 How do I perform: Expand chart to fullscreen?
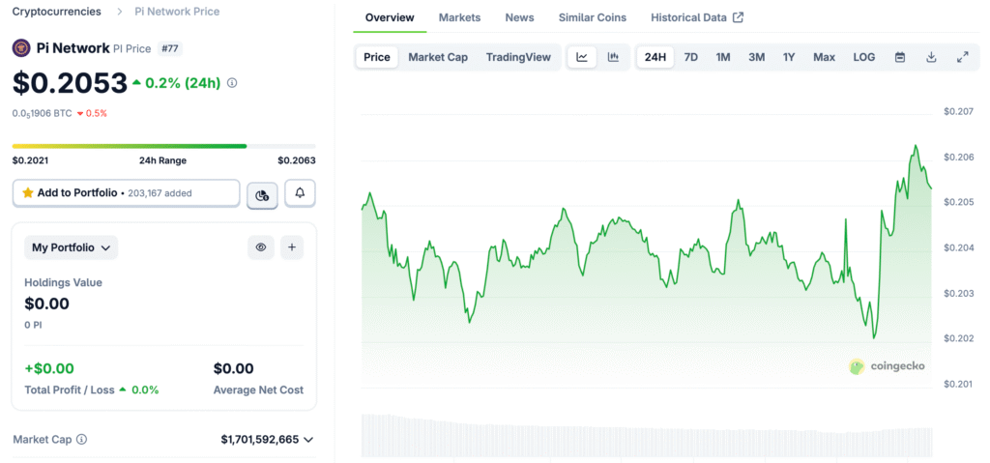click(x=962, y=57)
